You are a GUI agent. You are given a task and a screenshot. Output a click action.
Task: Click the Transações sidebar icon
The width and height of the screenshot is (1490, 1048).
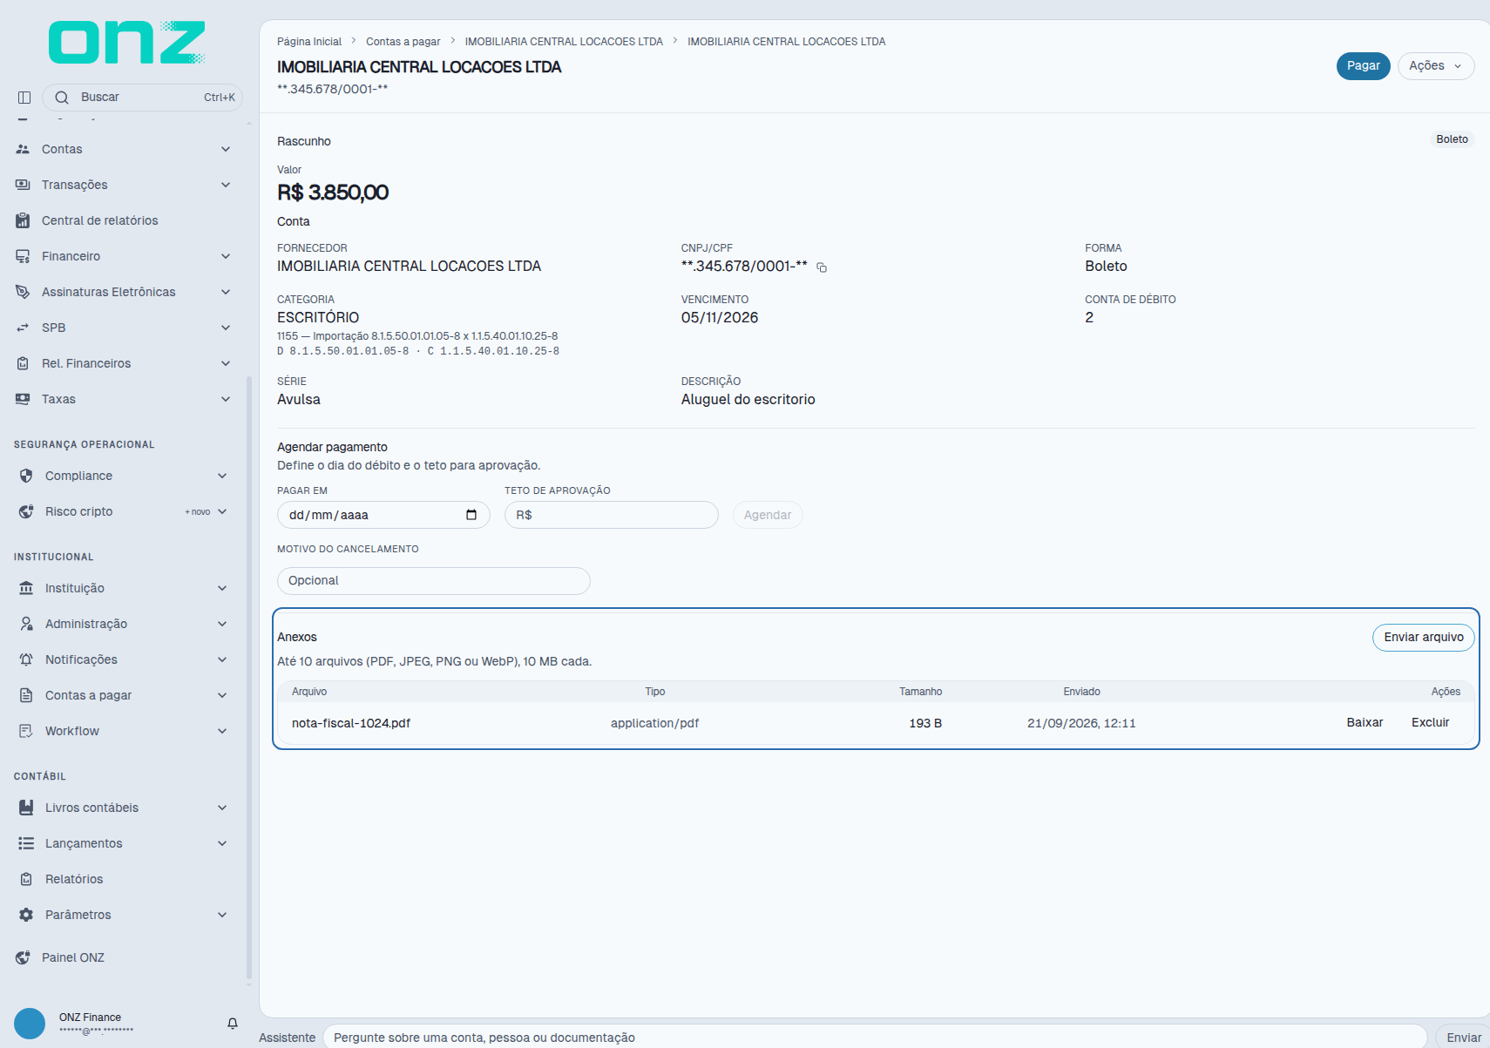[23, 185]
